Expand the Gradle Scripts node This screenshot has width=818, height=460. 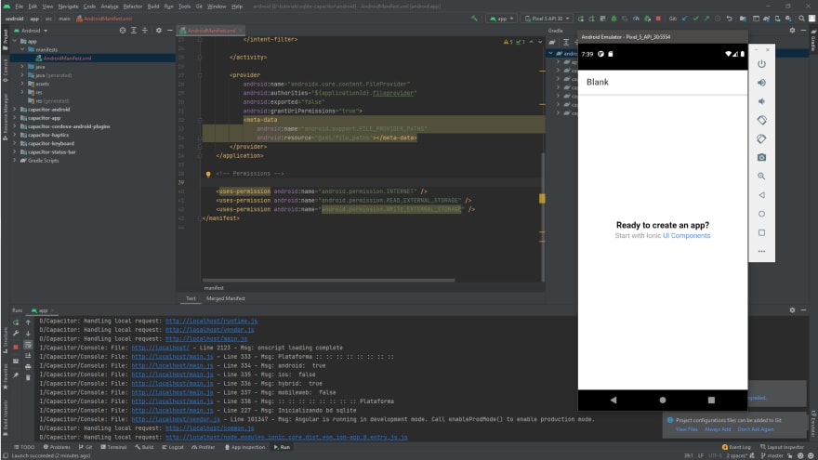(15, 161)
